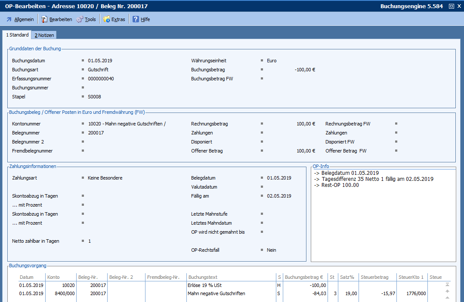This screenshot has height=302, width=464.
Task: Select the row with text Erlöse 19 % USt
Action: [204, 285]
